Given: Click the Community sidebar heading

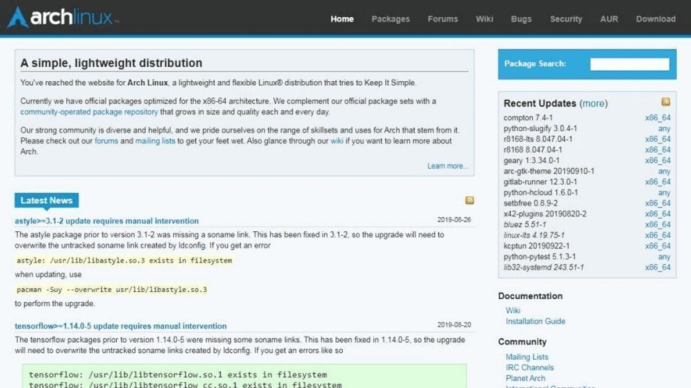Looking at the screenshot, I should 522,342.
